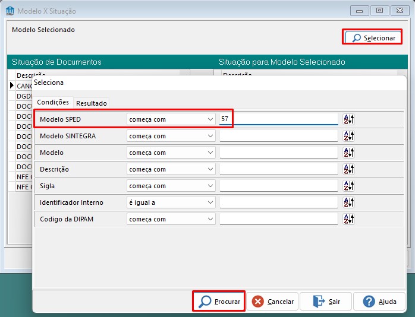Focus the Sigla value field
This screenshot has width=415, height=317.
[x=279, y=186]
